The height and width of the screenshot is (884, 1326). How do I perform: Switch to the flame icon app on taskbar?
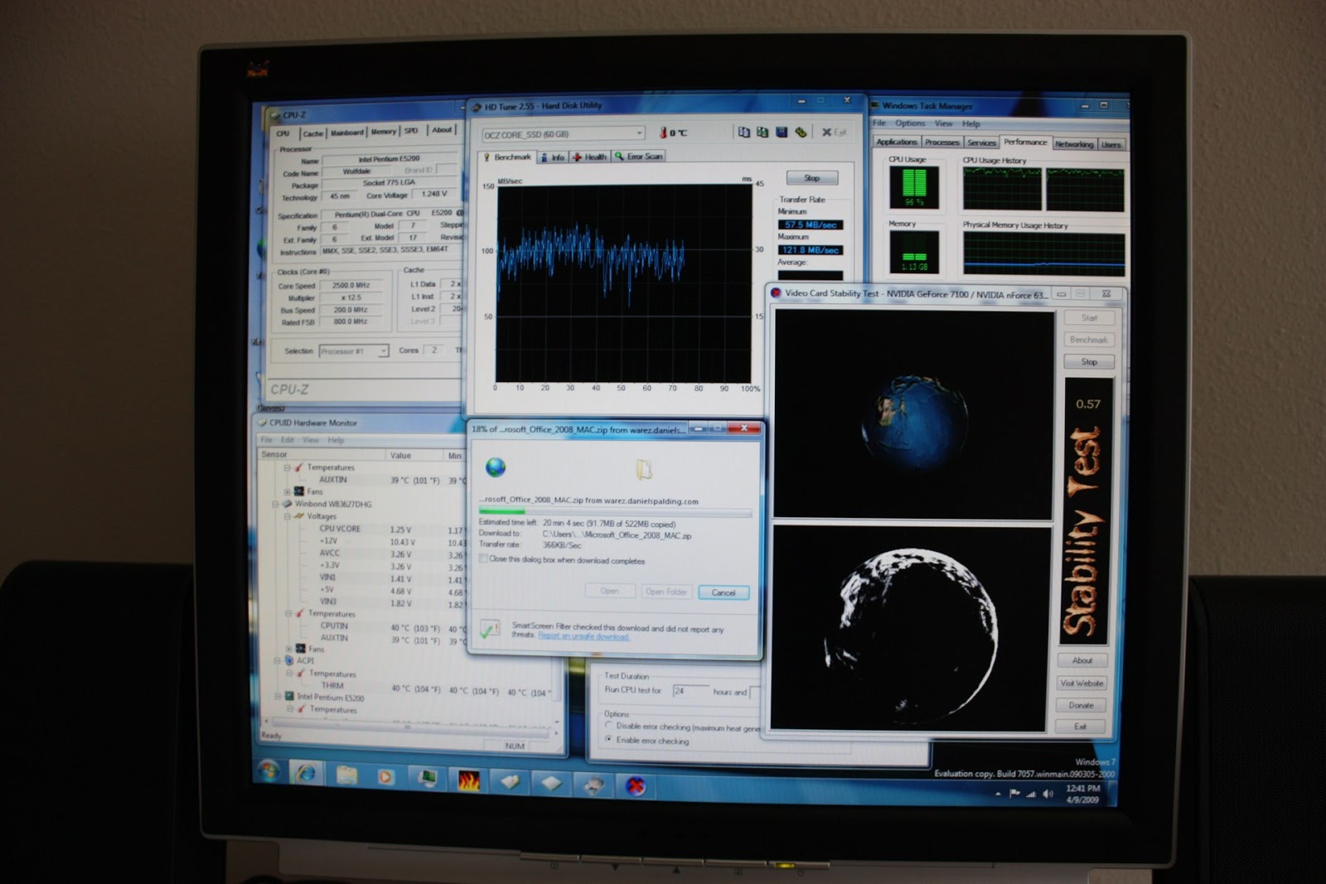pyautogui.click(x=468, y=780)
